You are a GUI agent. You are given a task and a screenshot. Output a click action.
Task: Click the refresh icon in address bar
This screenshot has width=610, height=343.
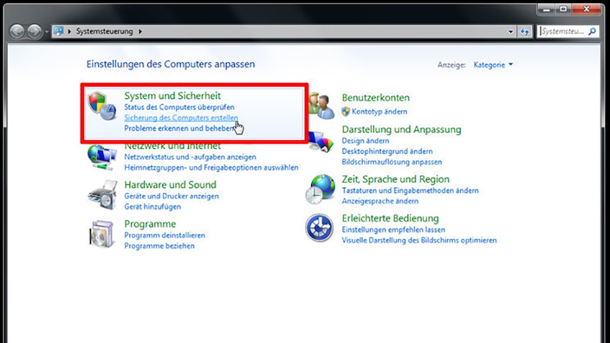coord(524,31)
